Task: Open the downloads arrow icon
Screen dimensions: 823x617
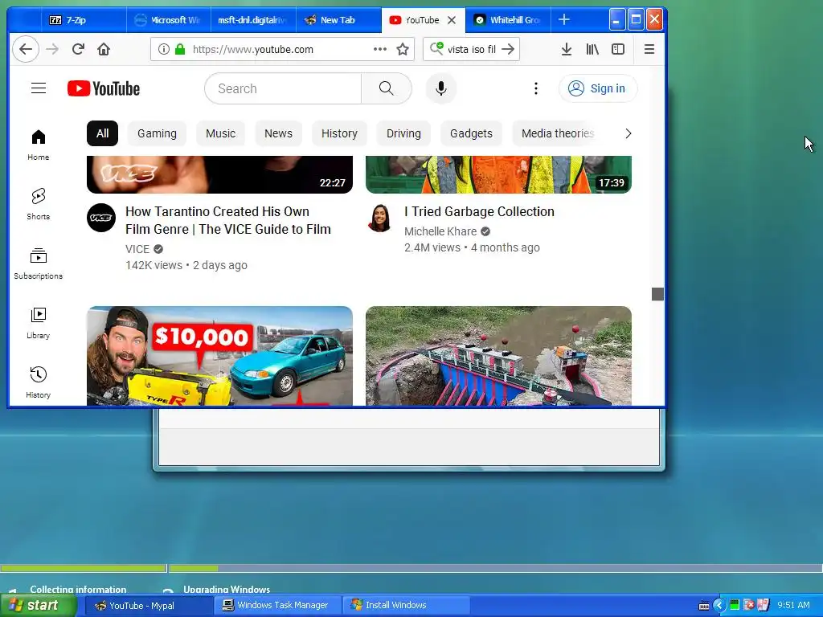Action: coord(567,49)
